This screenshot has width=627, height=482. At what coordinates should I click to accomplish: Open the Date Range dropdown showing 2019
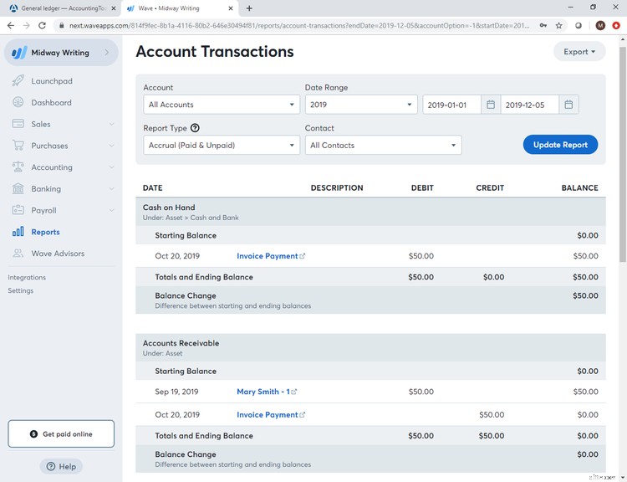click(x=361, y=105)
